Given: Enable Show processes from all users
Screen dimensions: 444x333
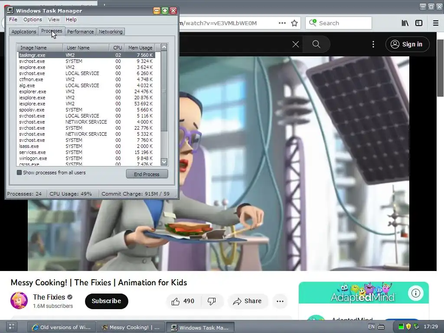Looking at the screenshot, I should 19,173.
